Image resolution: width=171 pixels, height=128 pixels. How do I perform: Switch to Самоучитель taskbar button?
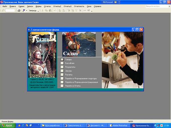pyautogui.click(x=74, y=125)
